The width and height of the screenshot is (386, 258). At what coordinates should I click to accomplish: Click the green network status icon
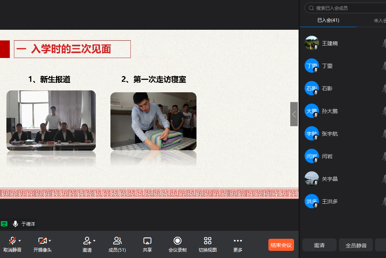point(4,224)
